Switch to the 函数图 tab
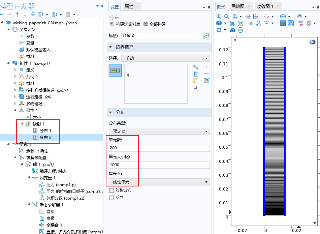320x234 pixels. click(238, 6)
